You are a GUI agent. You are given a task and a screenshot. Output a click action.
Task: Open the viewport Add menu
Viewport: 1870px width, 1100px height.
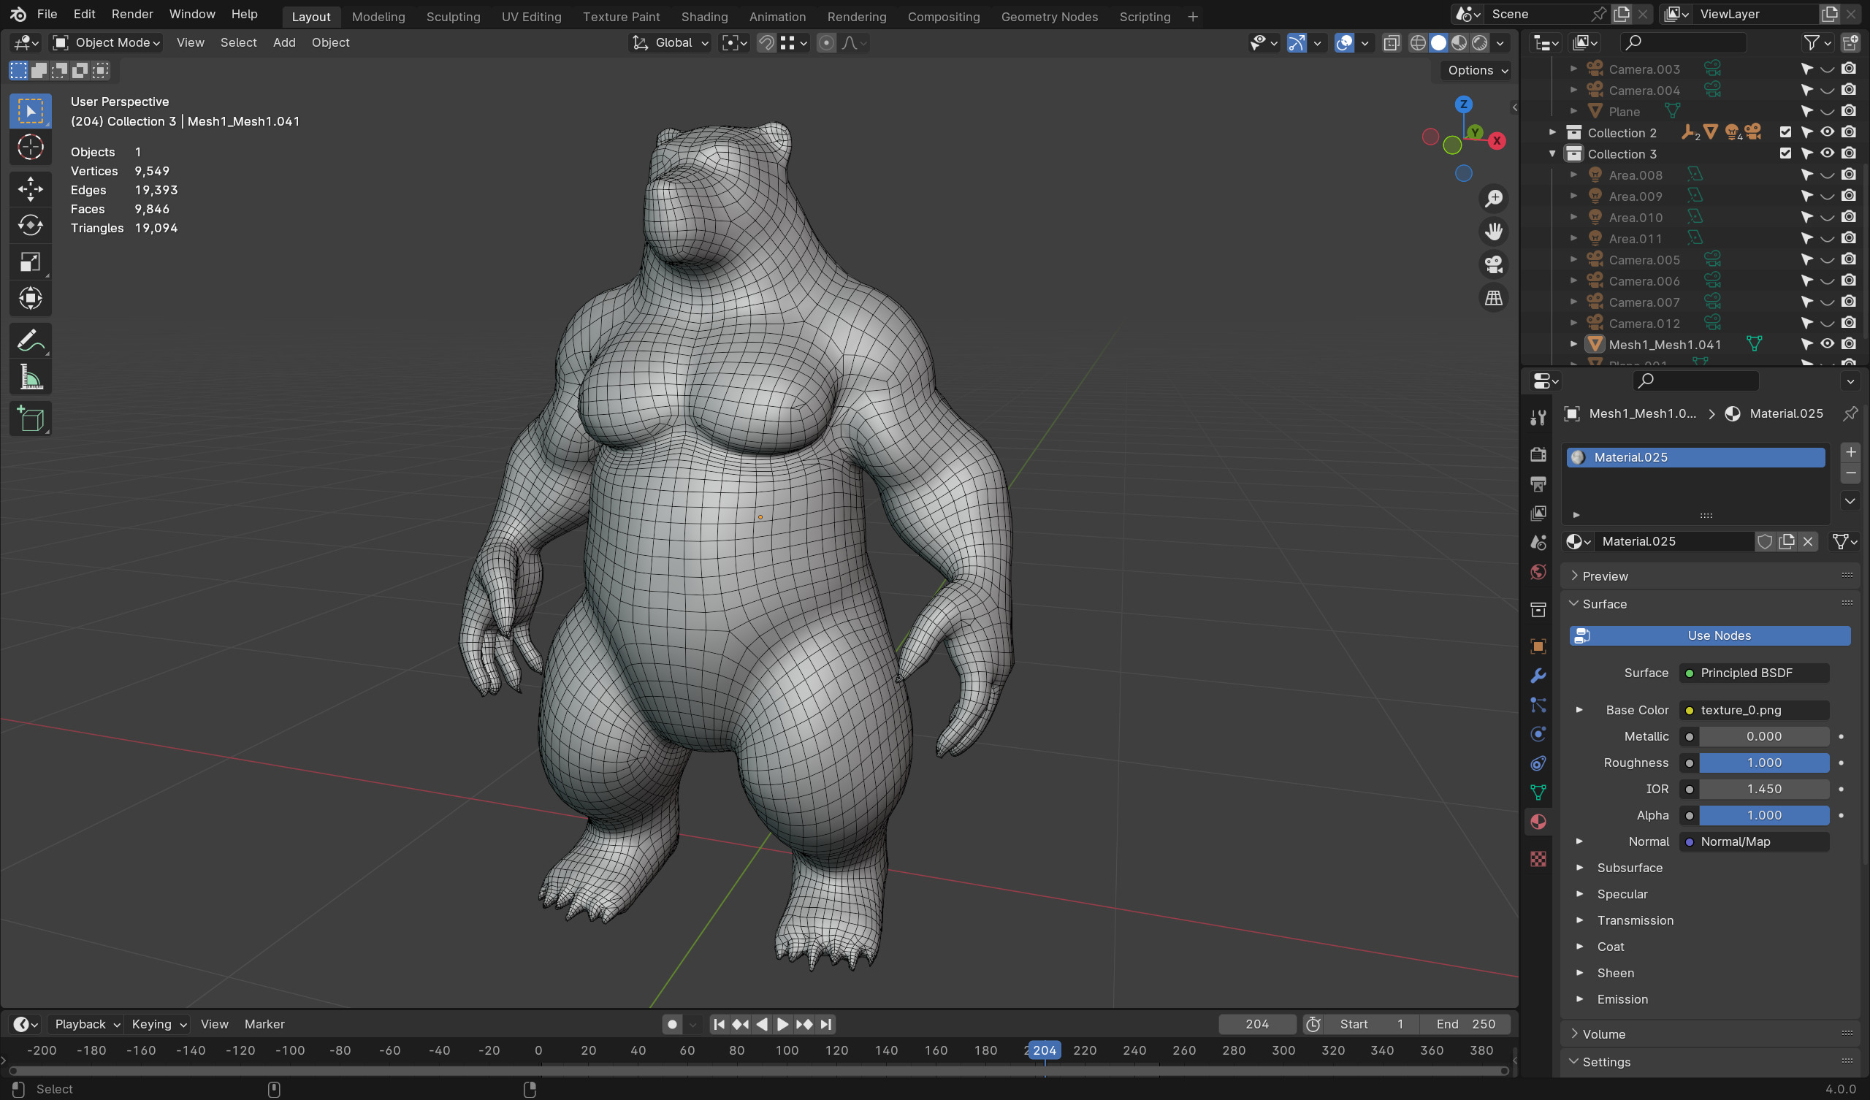click(284, 43)
